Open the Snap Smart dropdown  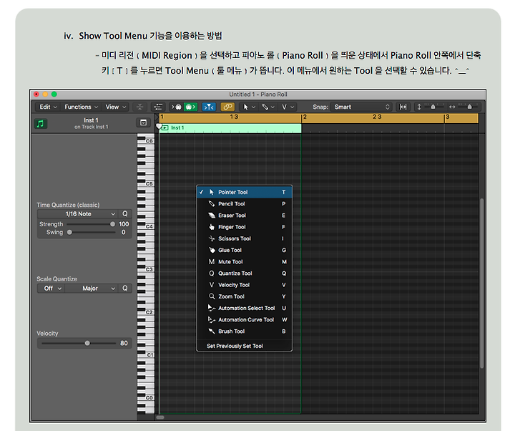pos(361,107)
